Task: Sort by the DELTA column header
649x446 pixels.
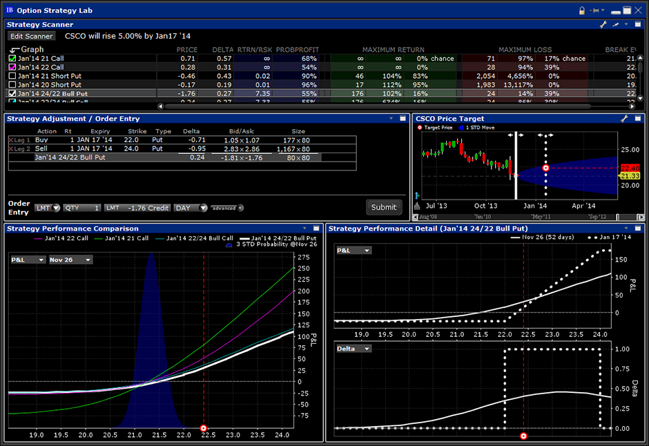Action: tap(223, 50)
